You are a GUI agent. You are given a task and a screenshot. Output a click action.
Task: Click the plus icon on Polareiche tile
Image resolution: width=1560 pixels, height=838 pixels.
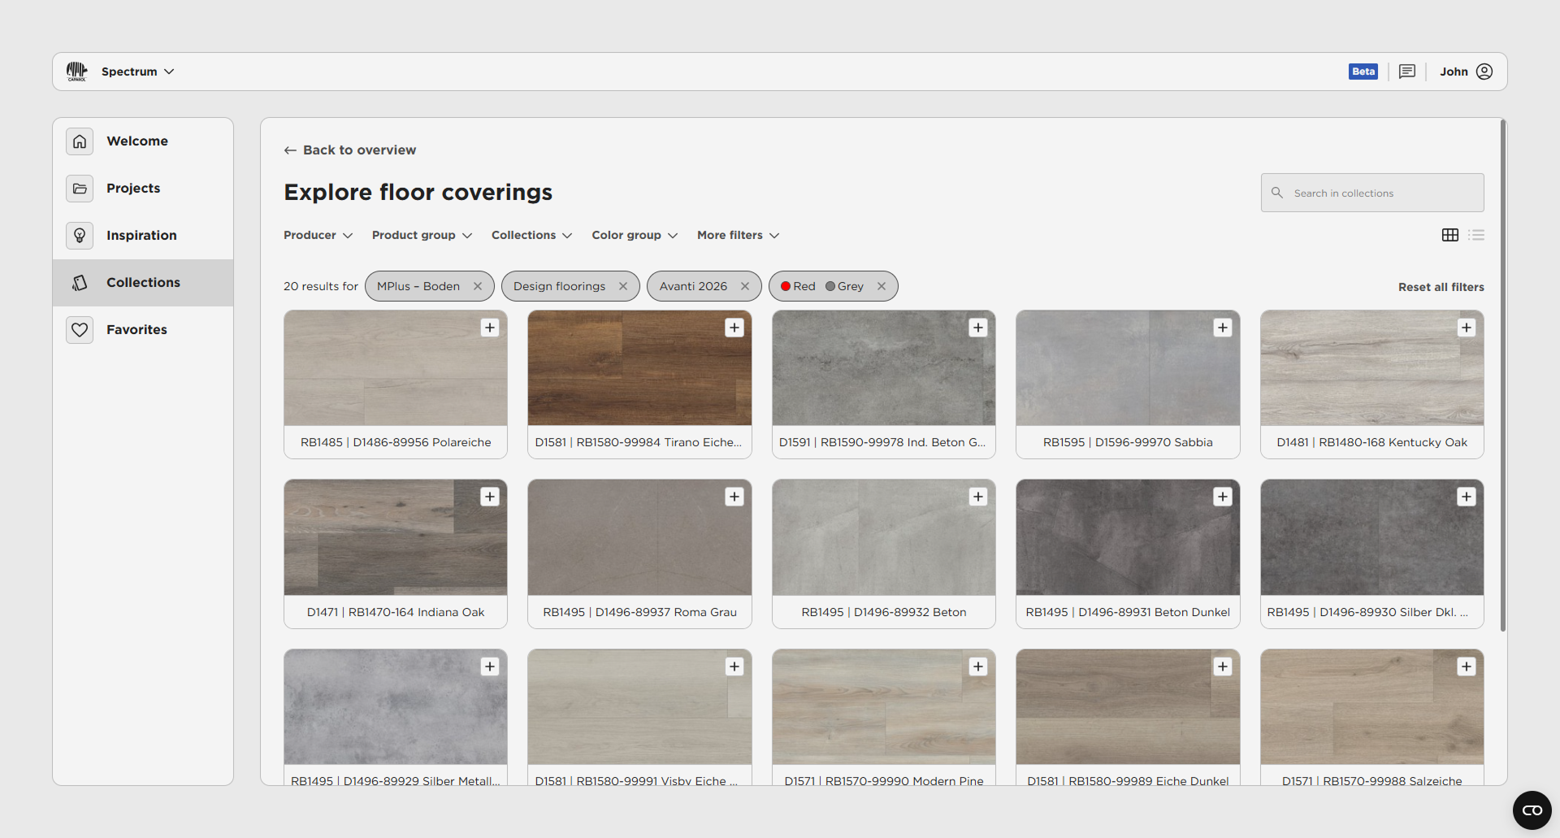tap(490, 328)
